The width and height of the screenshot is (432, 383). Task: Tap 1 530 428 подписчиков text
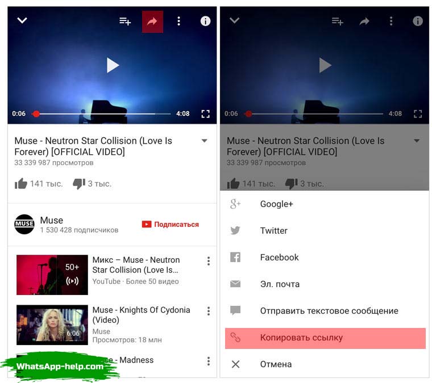80,230
